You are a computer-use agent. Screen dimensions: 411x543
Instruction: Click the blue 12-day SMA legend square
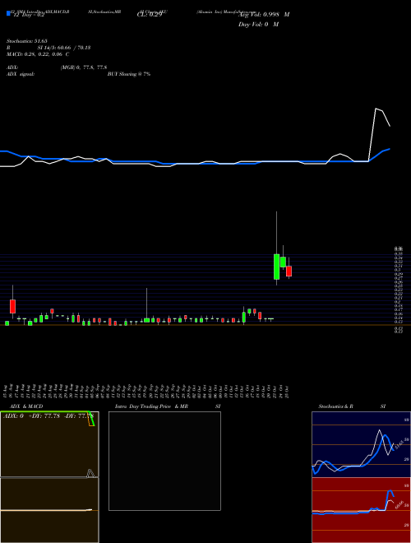[8, 14]
